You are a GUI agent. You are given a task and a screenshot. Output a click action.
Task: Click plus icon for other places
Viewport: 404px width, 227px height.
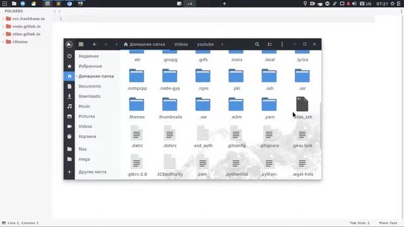pyautogui.click(x=69, y=172)
